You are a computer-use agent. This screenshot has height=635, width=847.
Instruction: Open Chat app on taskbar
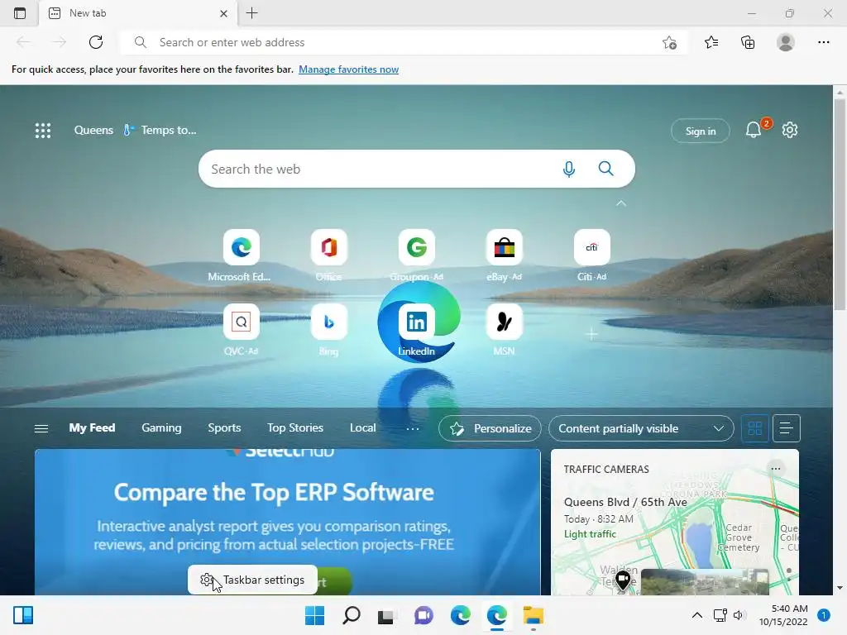pos(423,615)
